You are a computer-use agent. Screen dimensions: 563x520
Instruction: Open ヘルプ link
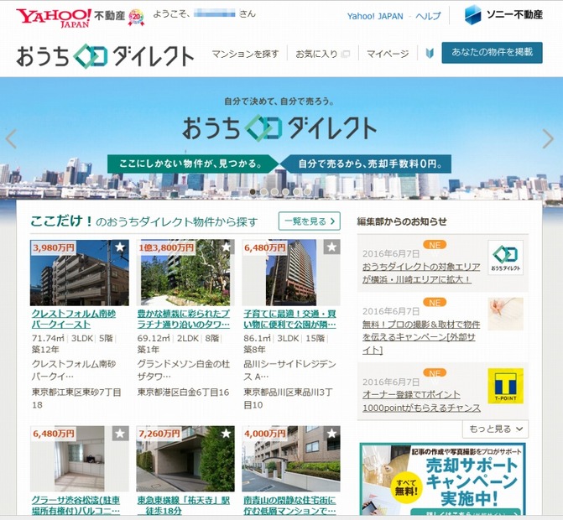tap(428, 16)
